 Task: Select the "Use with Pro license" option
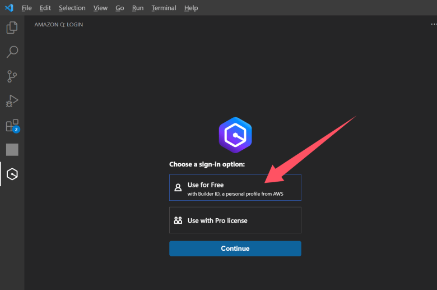235,220
